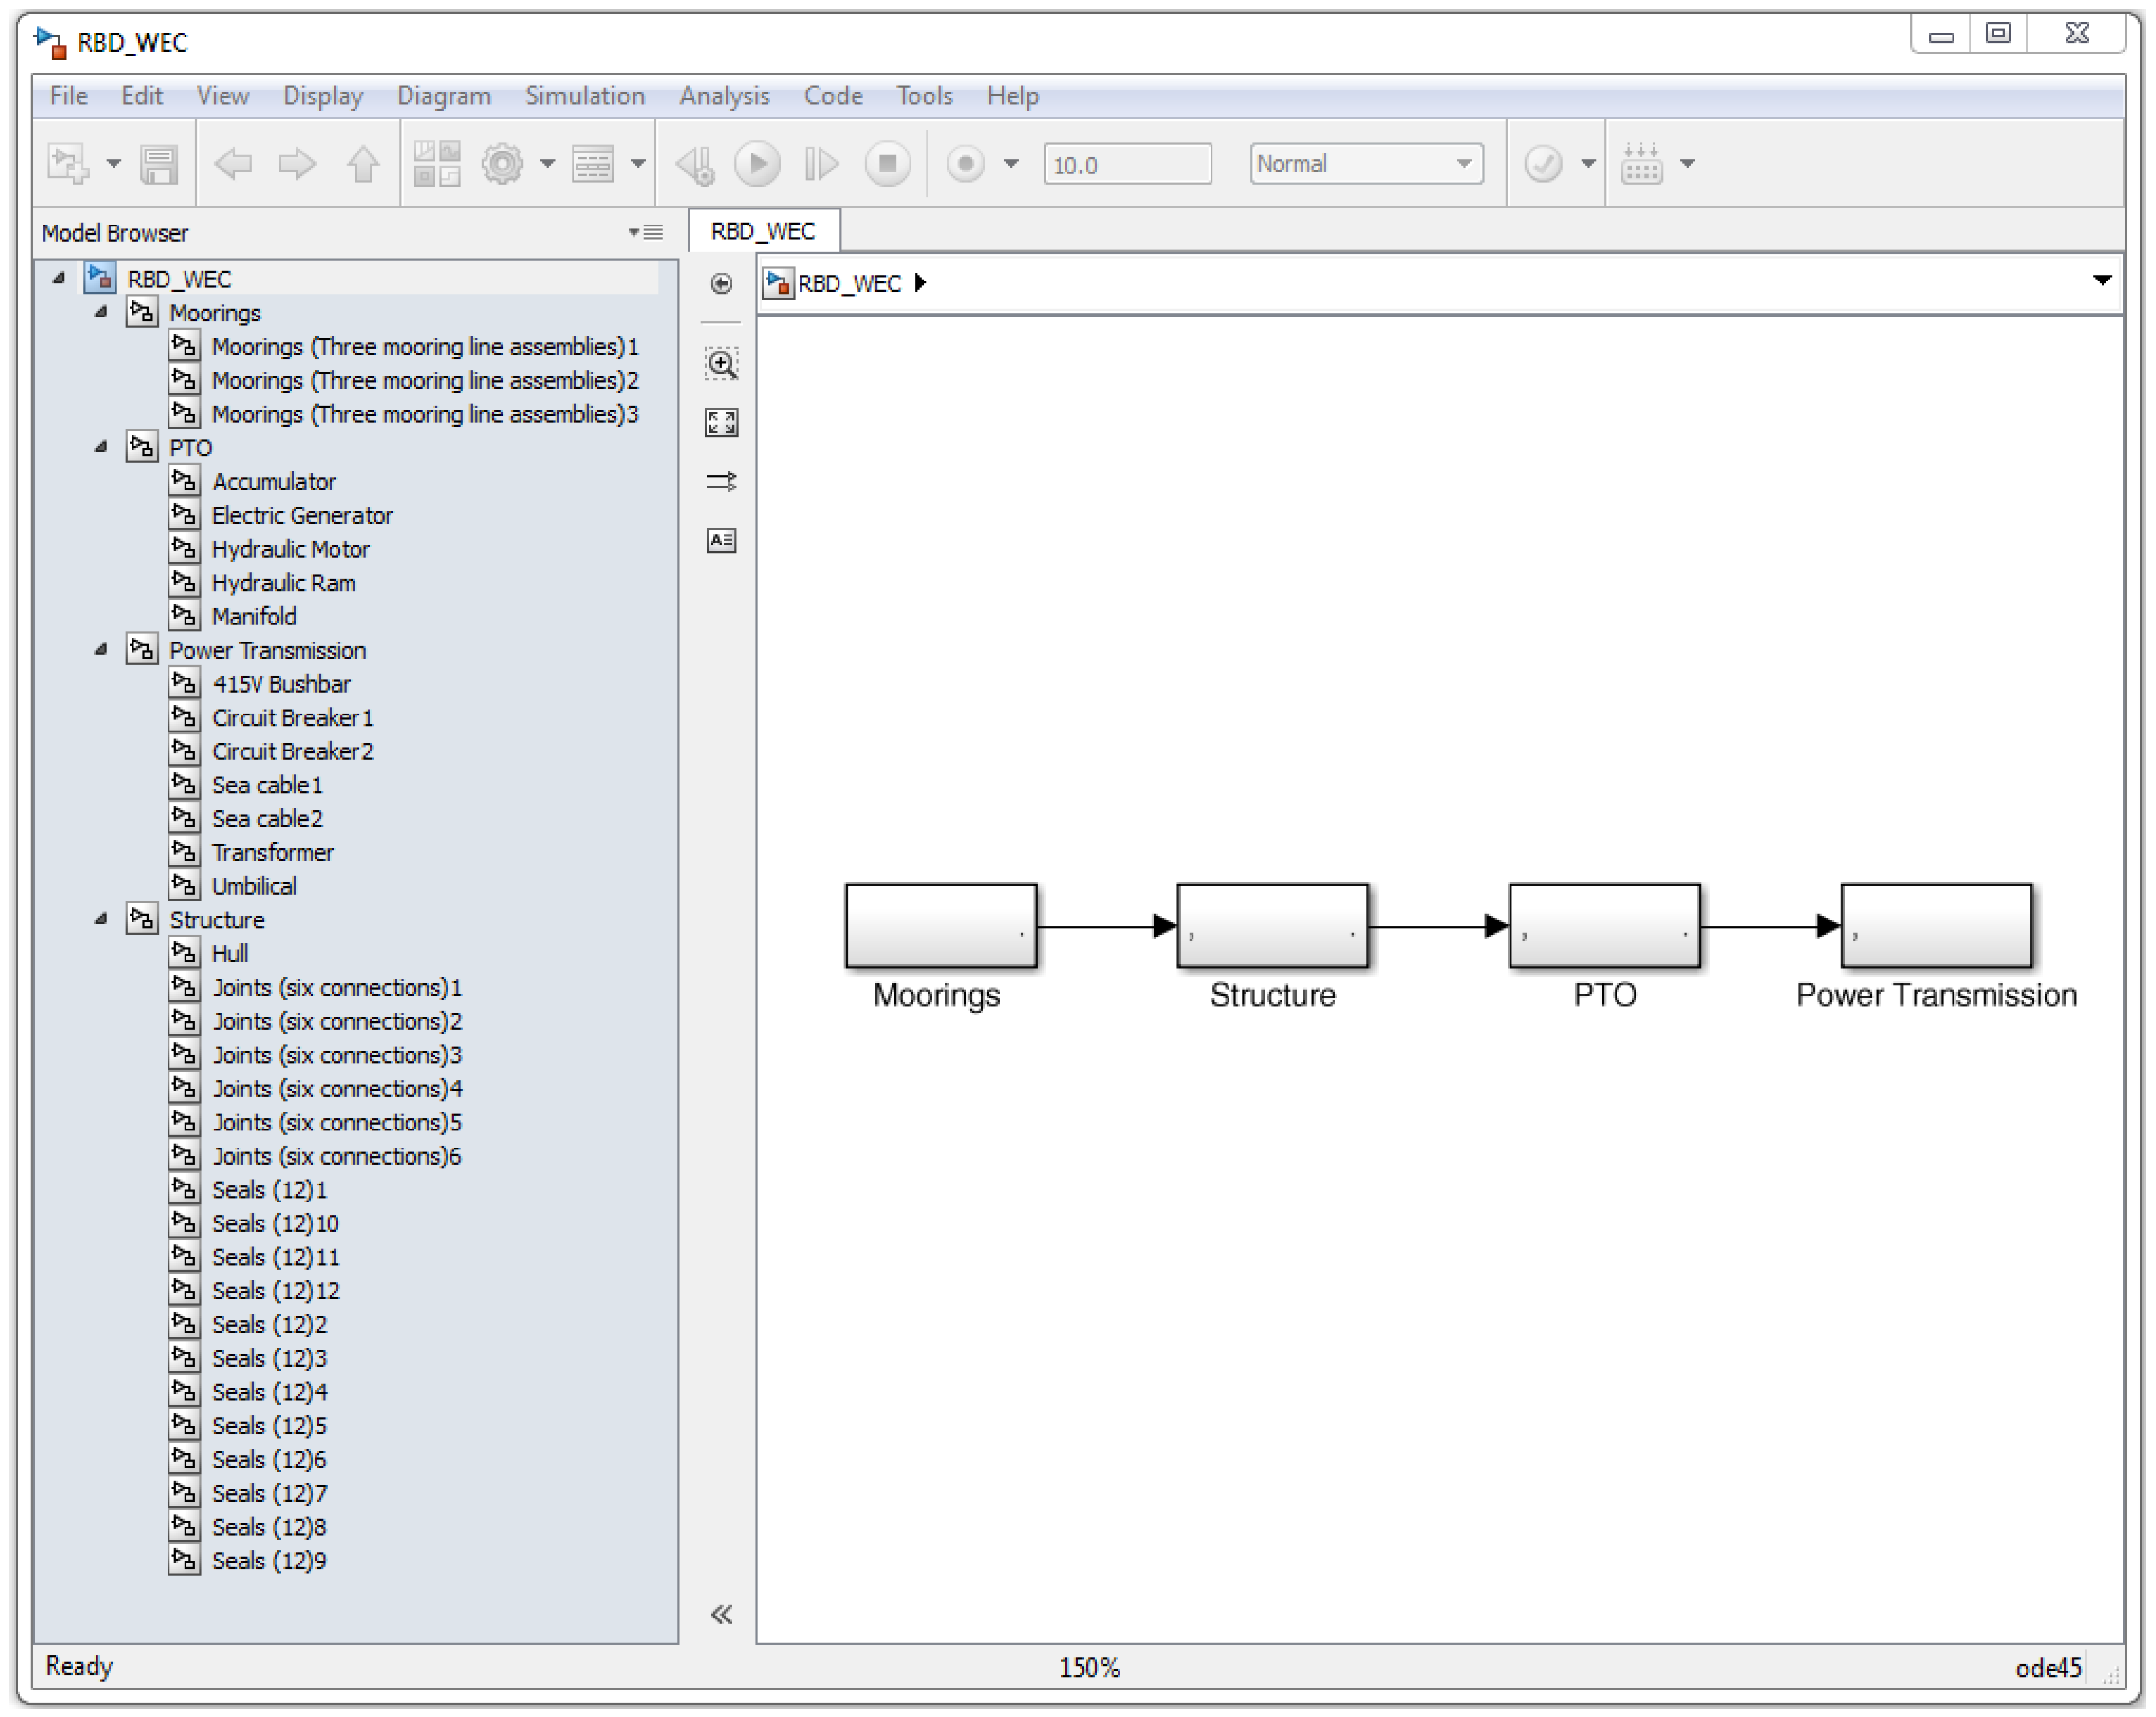Click the Step Forward simulation icon
Image resolution: width=2156 pixels, height=1717 pixels.
point(821,163)
